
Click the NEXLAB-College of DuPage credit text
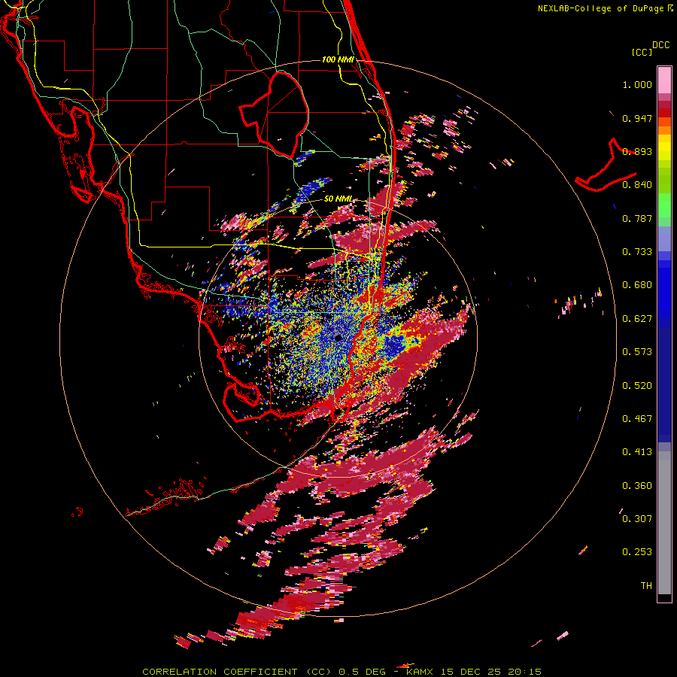click(x=601, y=8)
